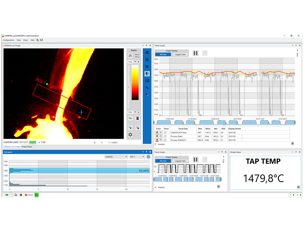Click the image grid view icon
The height and width of the screenshot is (229, 305).
pyautogui.click(x=147, y=67)
